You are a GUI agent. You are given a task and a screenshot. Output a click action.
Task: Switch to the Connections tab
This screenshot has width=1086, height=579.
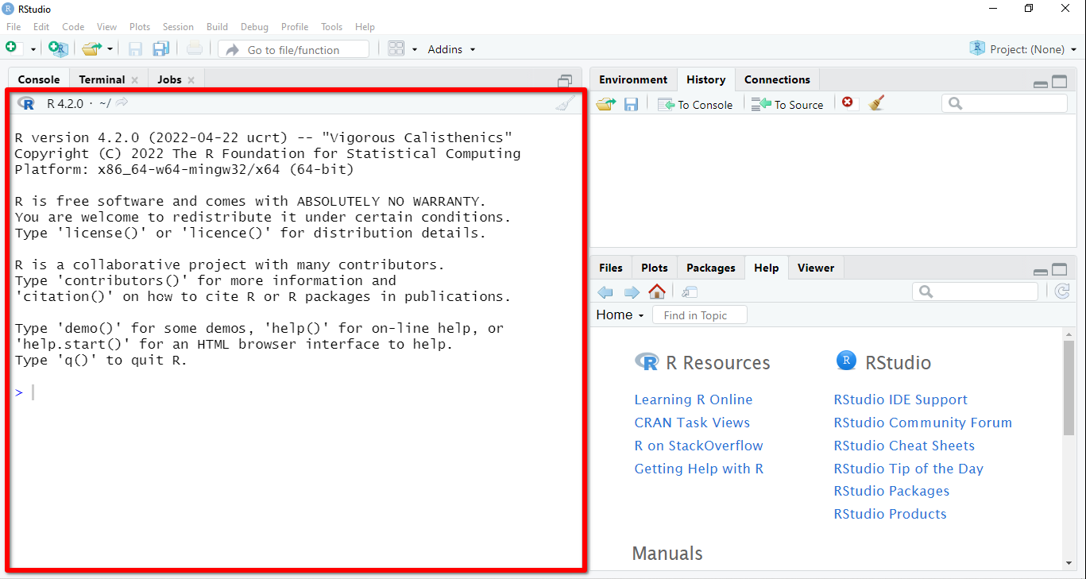point(777,79)
